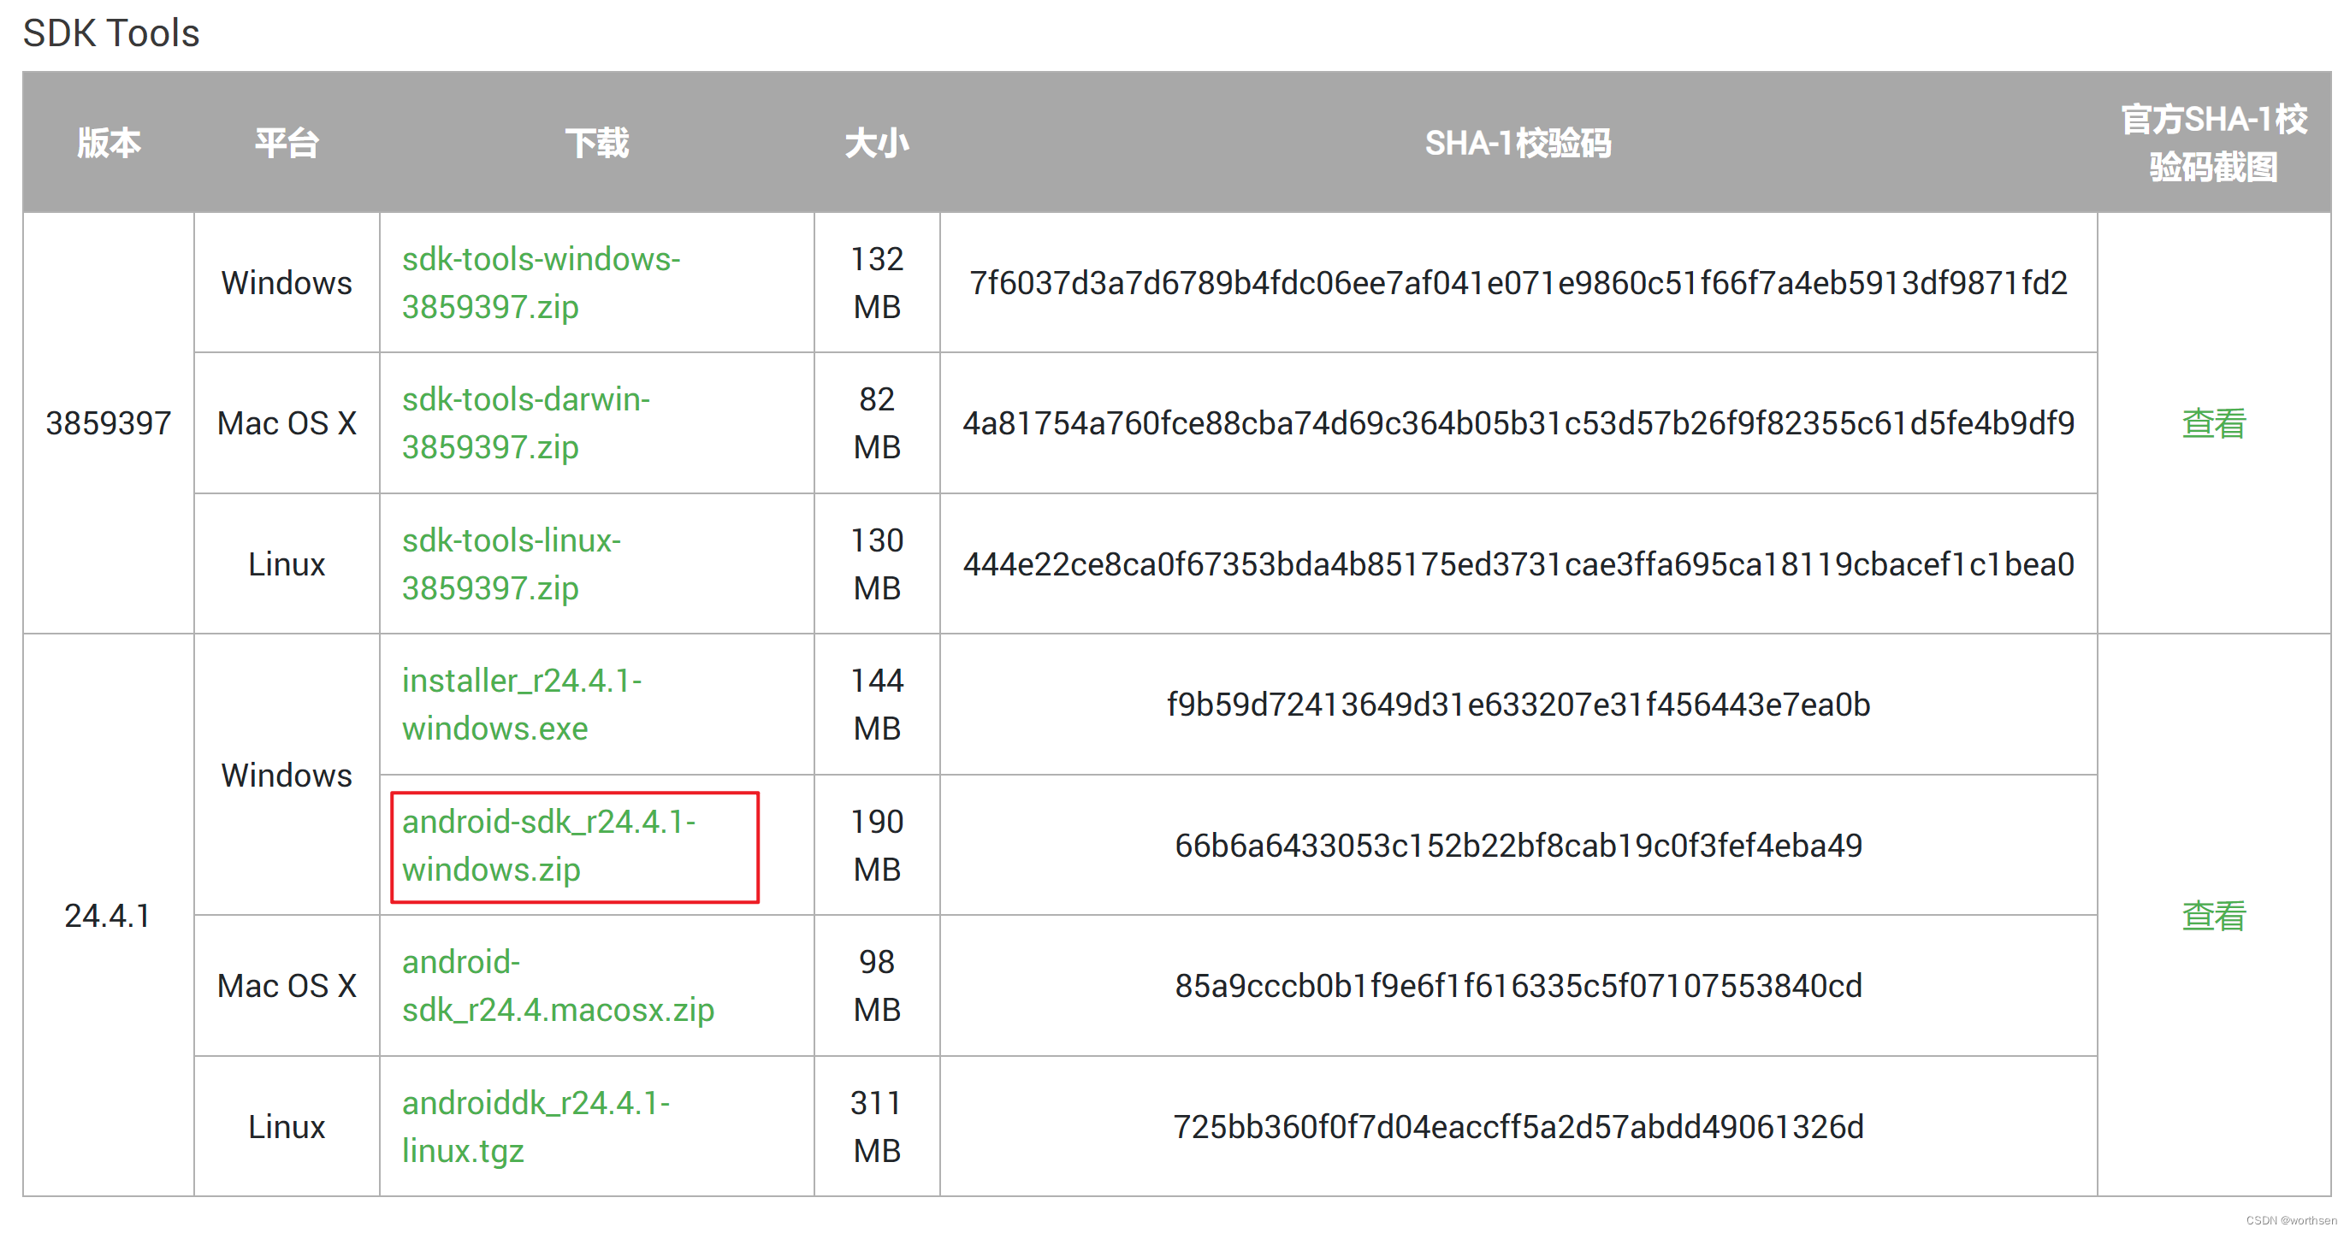Click Mac OS X cell for sdk-tools-darwin

pyautogui.click(x=287, y=423)
